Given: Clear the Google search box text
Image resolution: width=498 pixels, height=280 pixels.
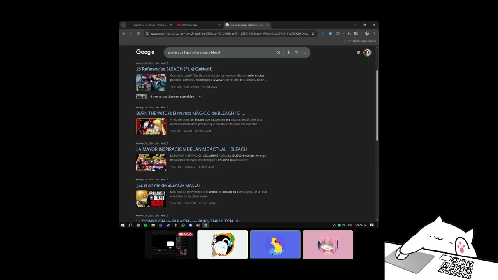Looking at the screenshot, I should click(x=278, y=52).
